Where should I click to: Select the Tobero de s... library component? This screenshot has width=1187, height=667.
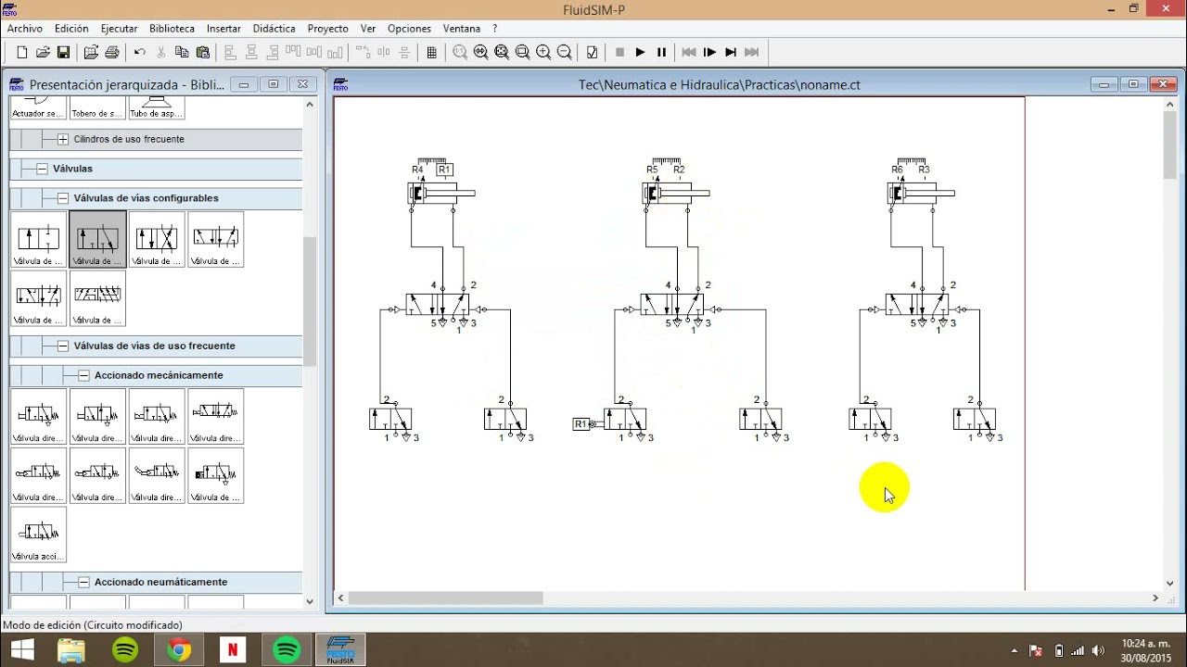pos(97,107)
